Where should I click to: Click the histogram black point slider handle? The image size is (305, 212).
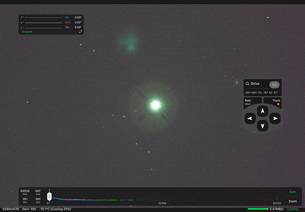[x=49, y=196]
